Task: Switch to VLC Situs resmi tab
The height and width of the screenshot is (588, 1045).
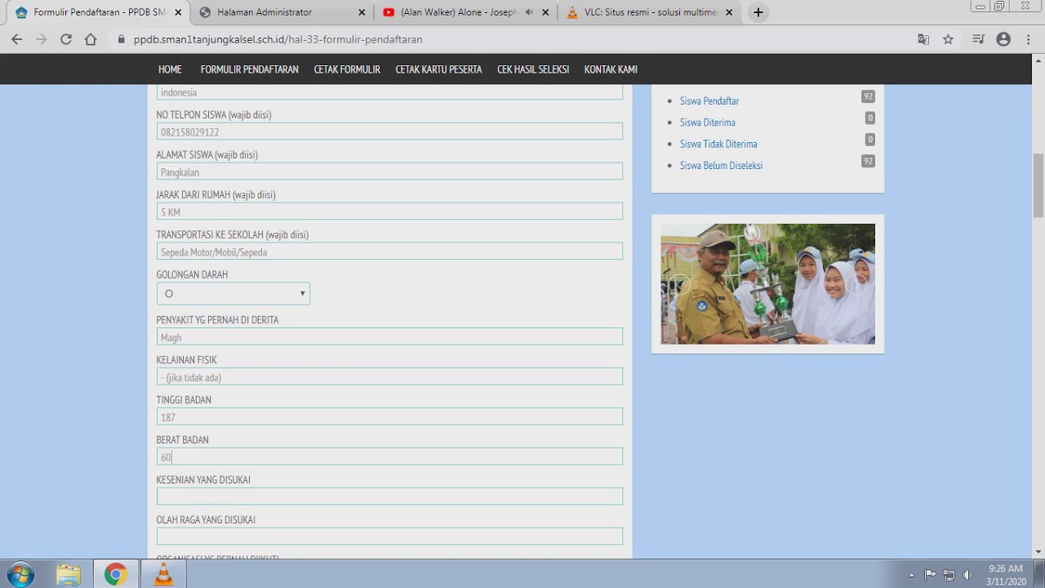Action: (650, 12)
